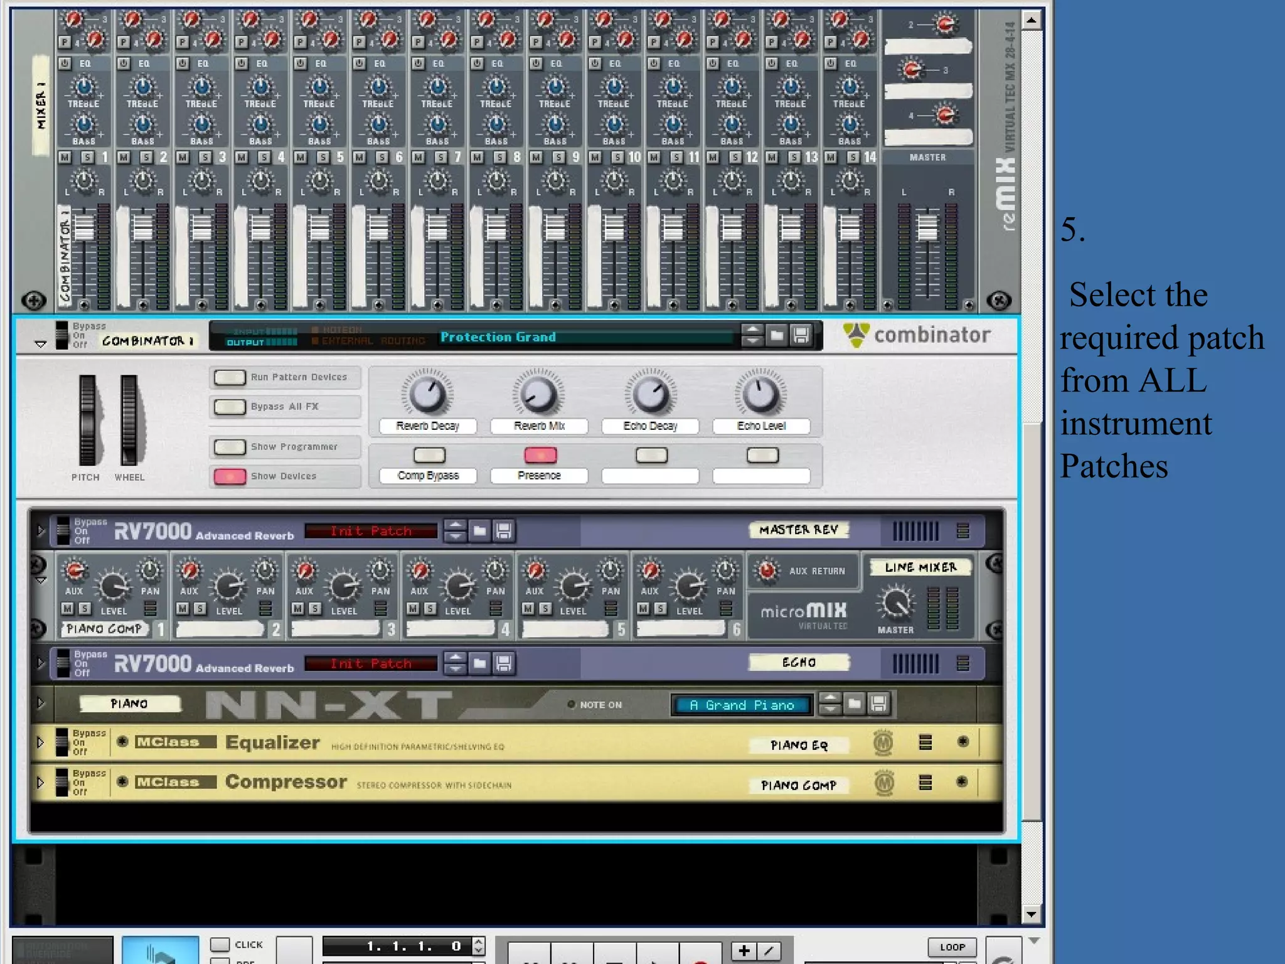
Task: Expand the MASTER REV RV7000 device
Action: tap(41, 531)
